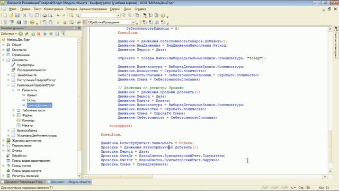Select the СуммаДокумента attribute
This screenshot has width=339, height=191.
coord(39,105)
